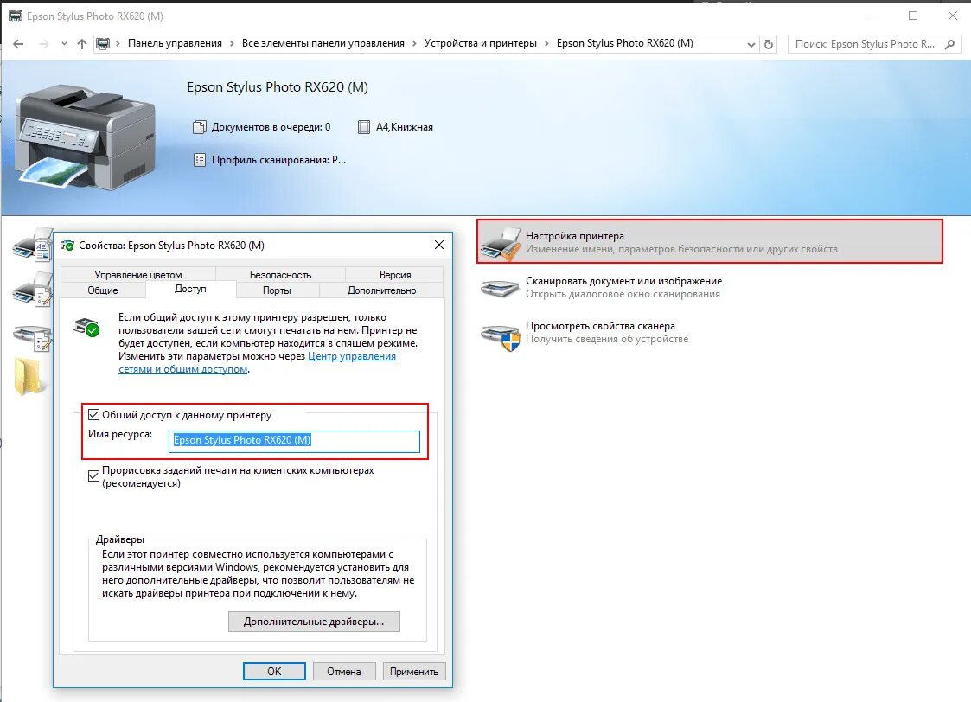Viewport: 971px width, 702px height.
Task: Switch to Порты tab
Action: 277,290
